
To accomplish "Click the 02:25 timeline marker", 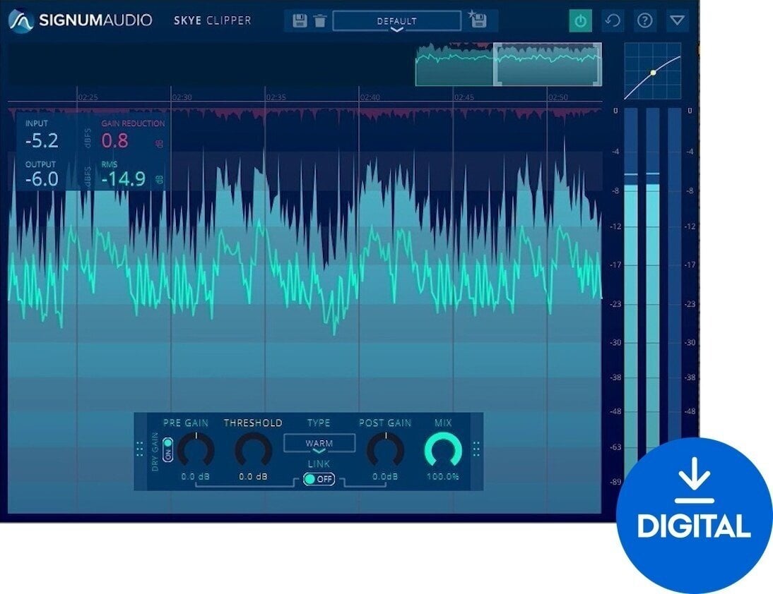I will [x=88, y=97].
